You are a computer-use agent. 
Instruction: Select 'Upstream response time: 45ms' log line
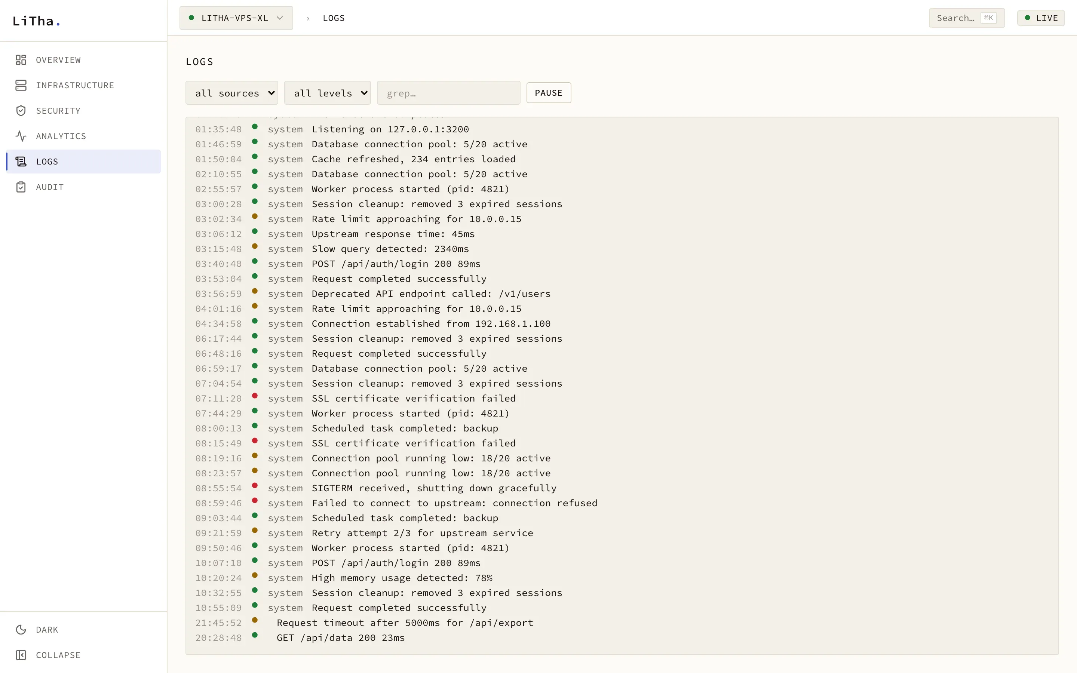393,234
